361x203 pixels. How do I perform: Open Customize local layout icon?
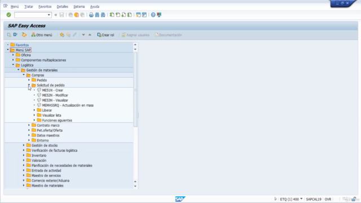[x=159, y=15]
